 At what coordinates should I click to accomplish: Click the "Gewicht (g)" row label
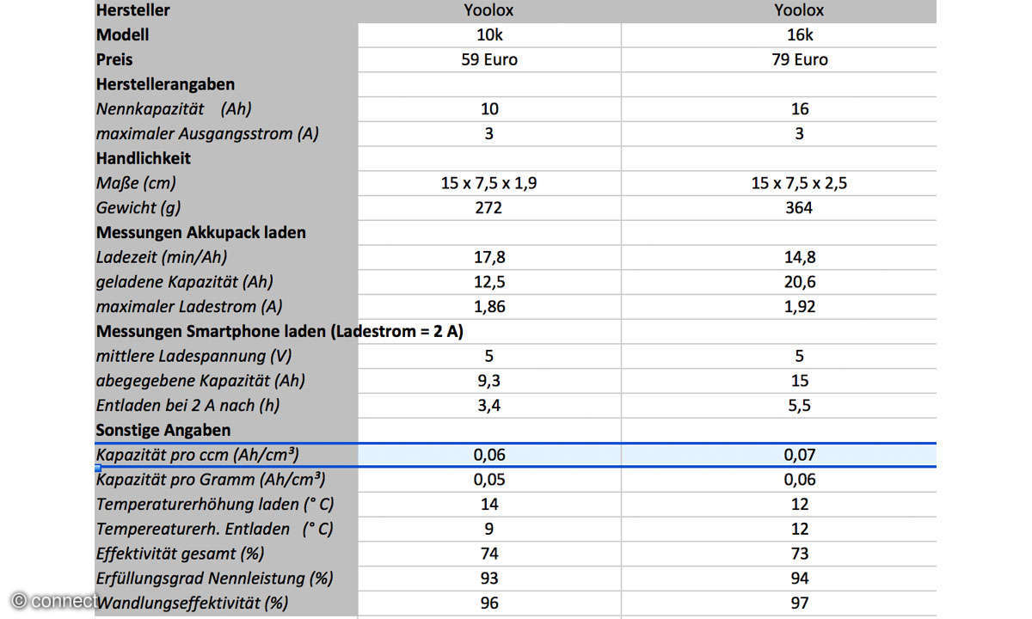point(138,207)
